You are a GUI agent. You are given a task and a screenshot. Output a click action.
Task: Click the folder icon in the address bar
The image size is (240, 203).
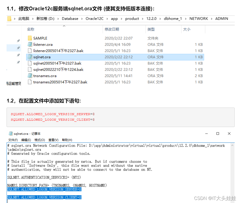click(x=9, y=19)
